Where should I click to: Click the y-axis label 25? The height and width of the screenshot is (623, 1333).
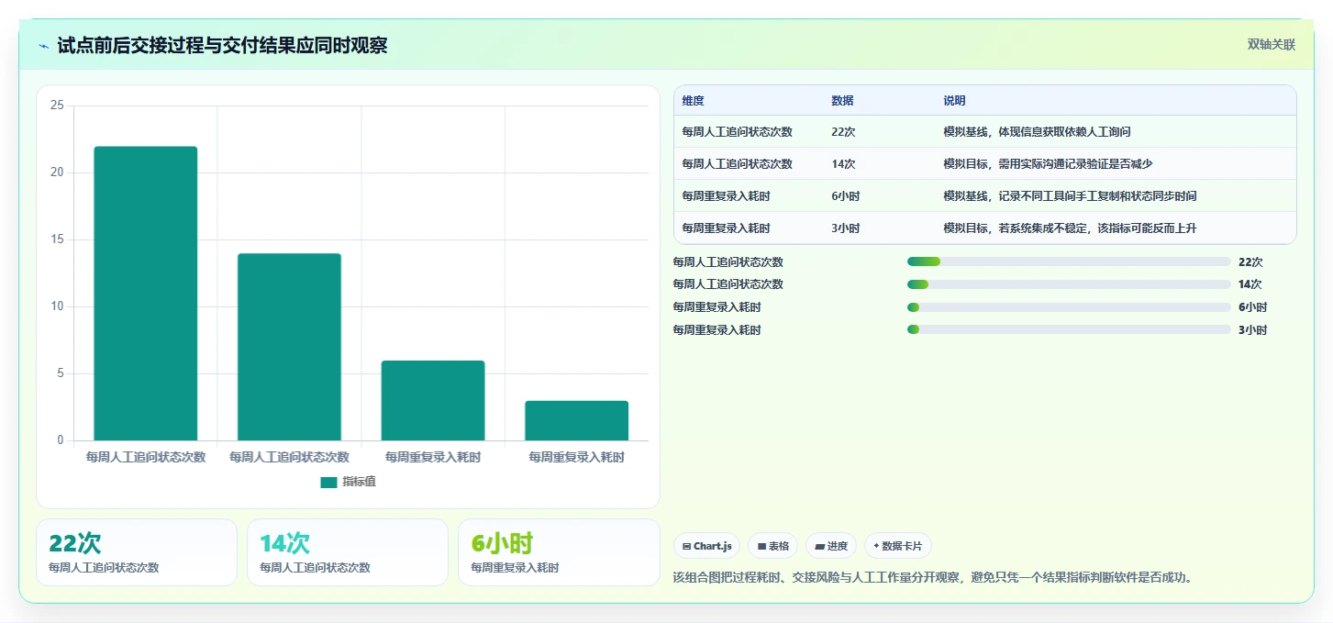coord(57,106)
